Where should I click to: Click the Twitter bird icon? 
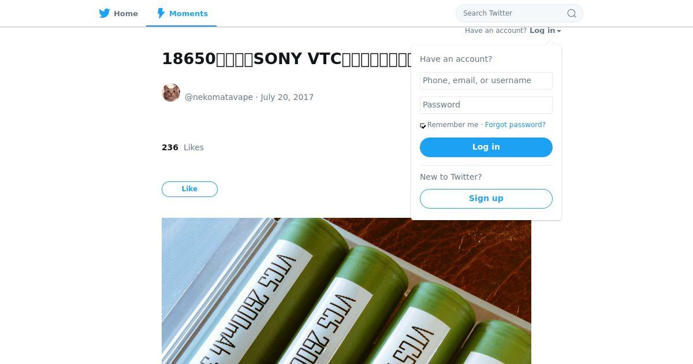[105, 13]
